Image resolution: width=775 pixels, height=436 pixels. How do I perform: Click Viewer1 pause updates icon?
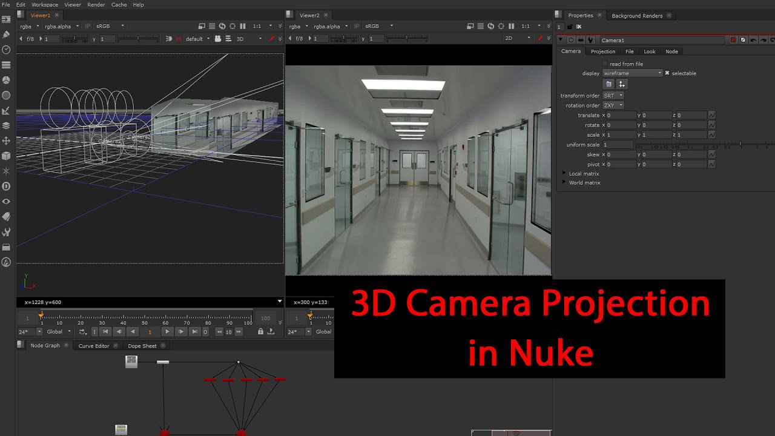(x=243, y=26)
